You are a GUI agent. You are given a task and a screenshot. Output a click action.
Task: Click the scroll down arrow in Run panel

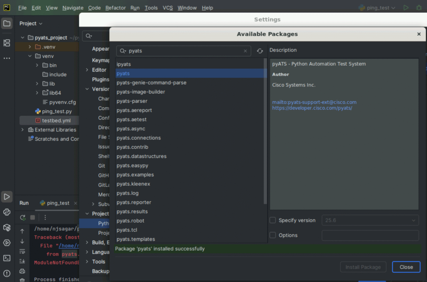point(23,241)
